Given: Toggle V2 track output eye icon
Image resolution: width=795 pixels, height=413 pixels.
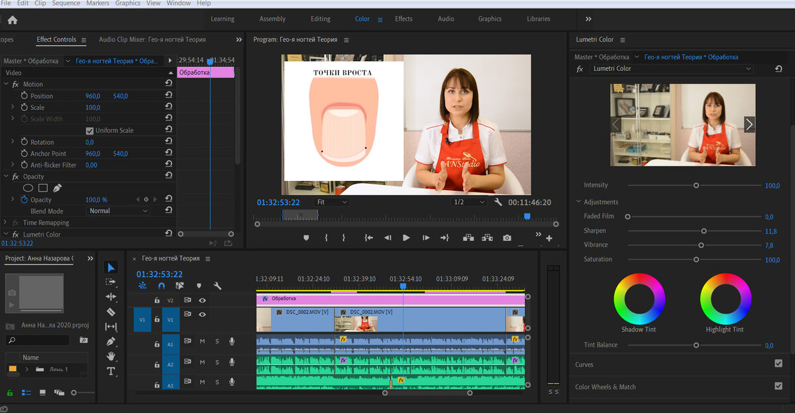Looking at the screenshot, I should [x=202, y=300].
